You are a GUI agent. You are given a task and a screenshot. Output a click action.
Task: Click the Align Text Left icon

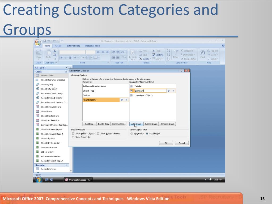point(98,52)
